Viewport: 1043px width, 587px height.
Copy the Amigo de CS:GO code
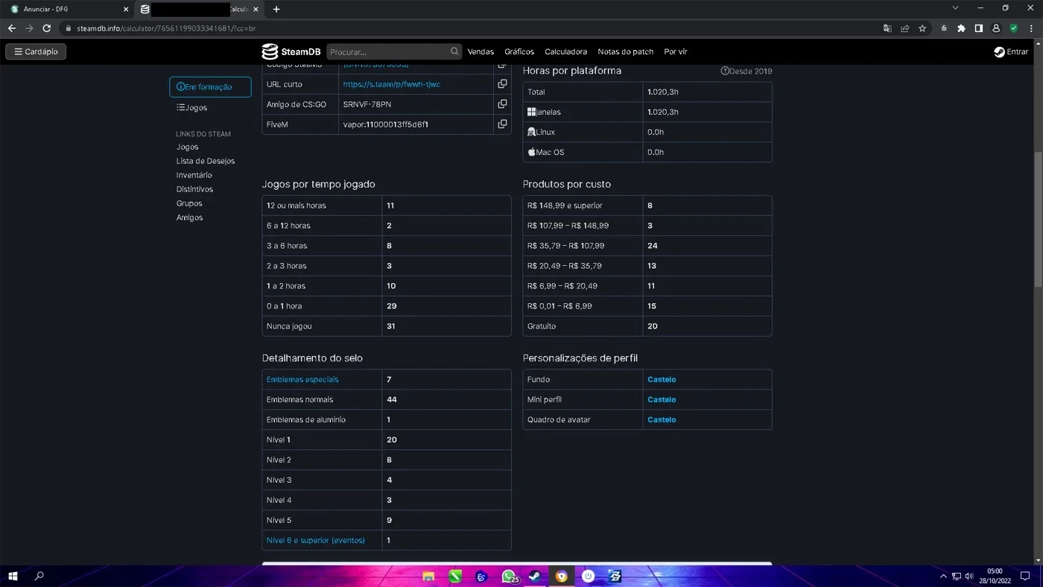coord(502,104)
